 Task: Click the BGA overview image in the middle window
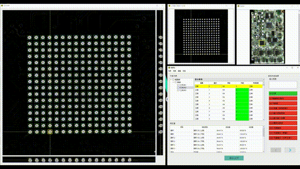coord(201,36)
